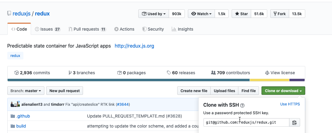Click the repository book icon beside reduxjs

pyautogui.click(x=9, y=14)
